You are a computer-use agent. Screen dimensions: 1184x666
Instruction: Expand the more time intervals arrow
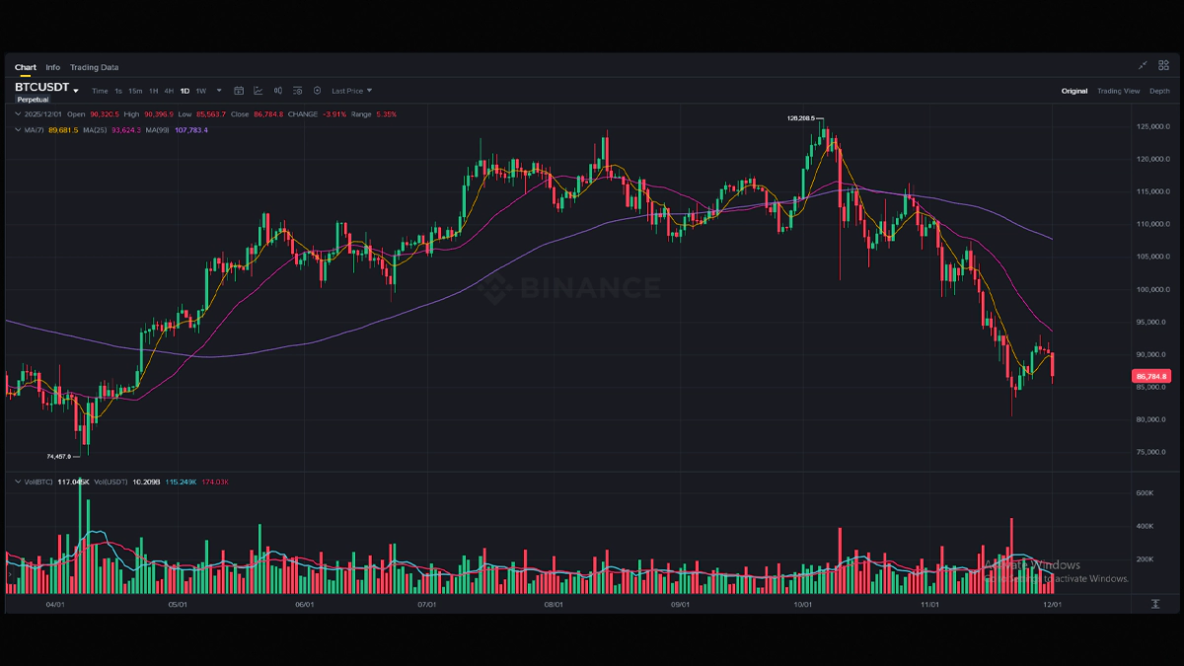(219, 91)
